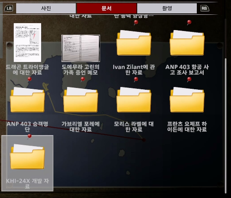Viewport: 231px width, 198px height.
Task: Click red pin above 프란츠 요제프 하이든 folder
Action: (x=189, y=80)
